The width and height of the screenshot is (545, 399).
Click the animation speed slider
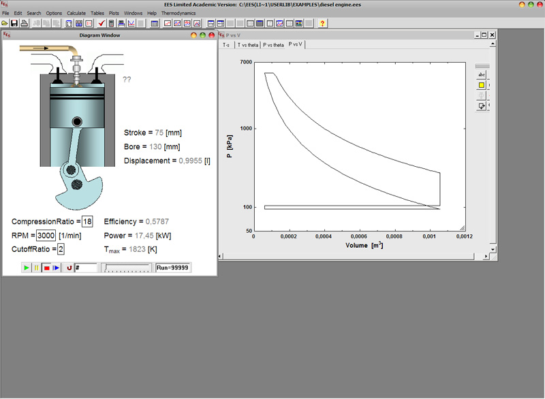coord(126,268)
